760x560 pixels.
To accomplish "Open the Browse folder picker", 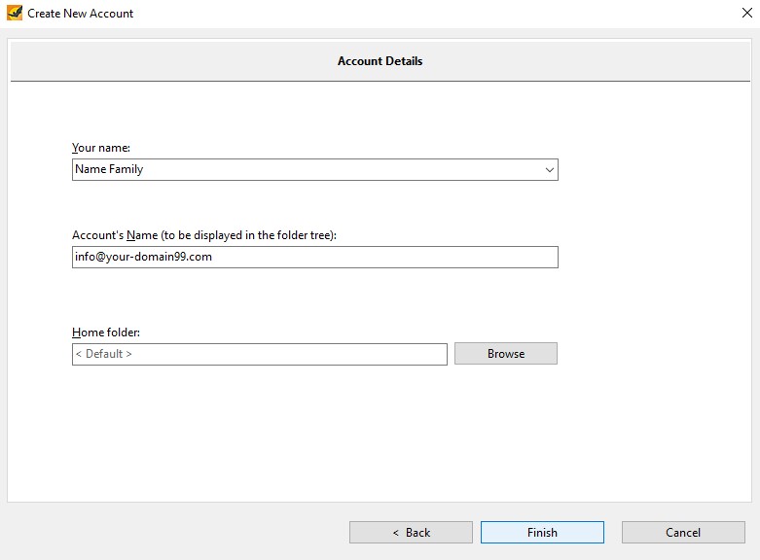I will pos(506,354).
